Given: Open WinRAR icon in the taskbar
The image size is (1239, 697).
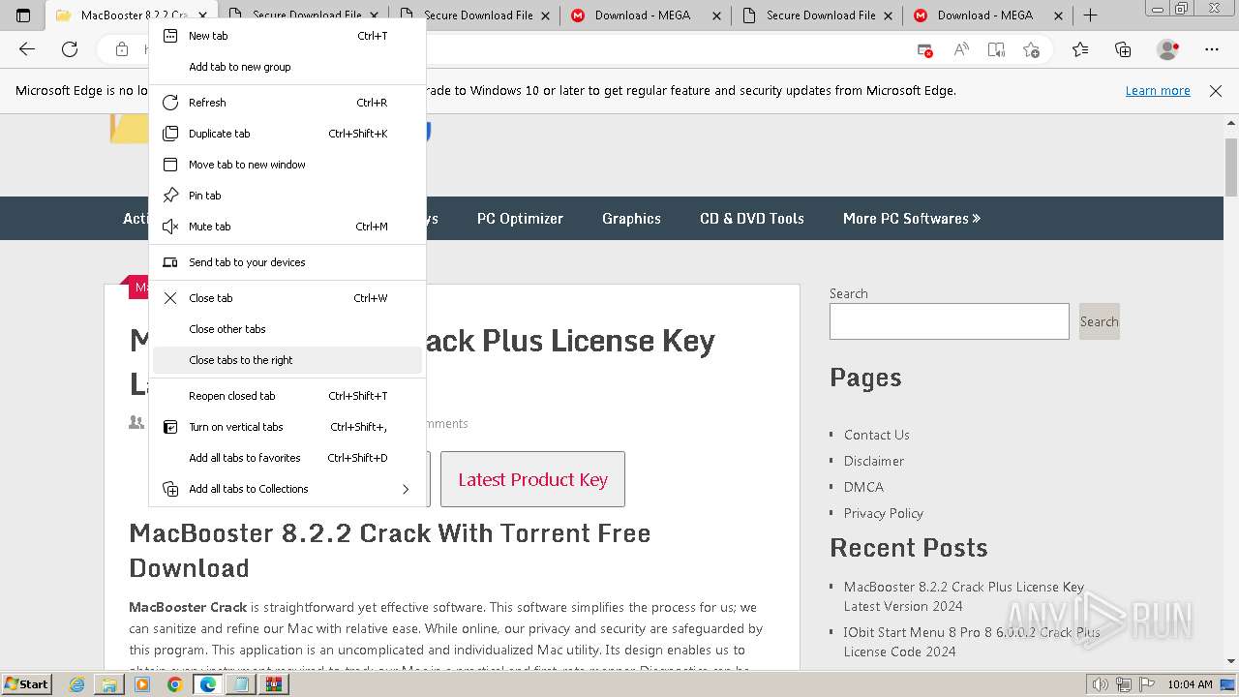Looking at the screenshot, I should 274,684.
